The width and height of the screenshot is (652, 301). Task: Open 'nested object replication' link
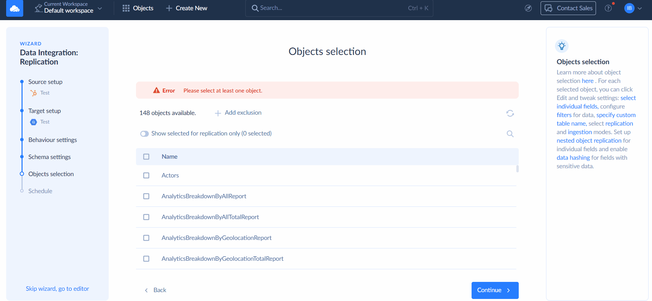tap(589, 141)
